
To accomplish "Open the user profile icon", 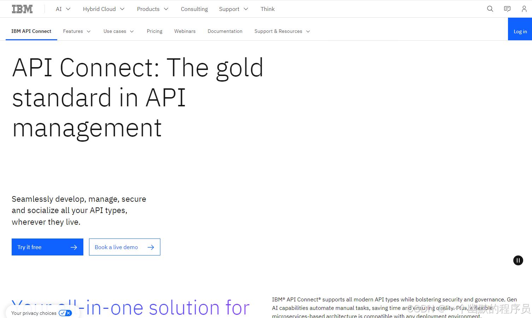I will [524, 9].
